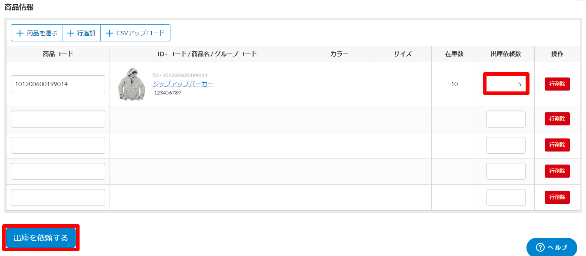
Task: Click quantity field showing 5
Action: (506, 84)
